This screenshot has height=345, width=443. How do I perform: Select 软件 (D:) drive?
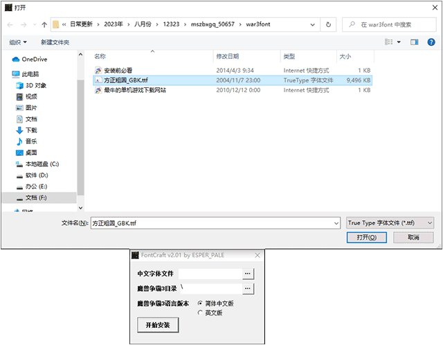[32, 175]
